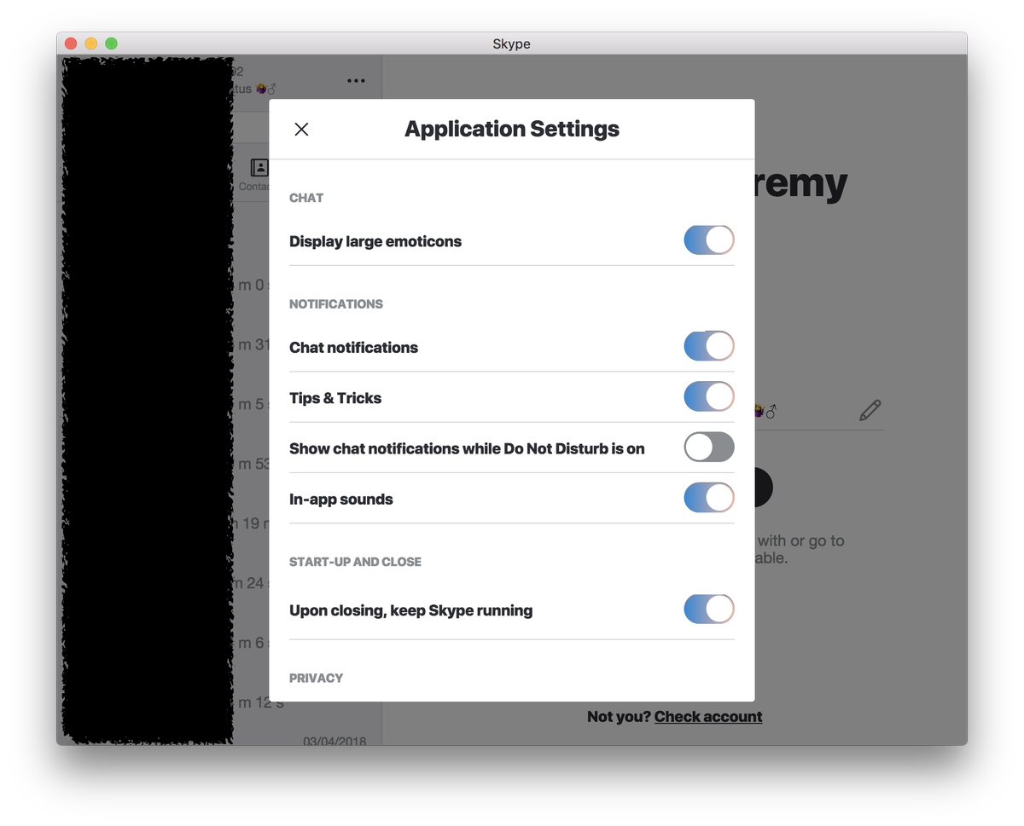The width and height of the screenshot is (1024, 826).
Task: Click the PRIVACY section heading
Action: [x=316, y=679]
